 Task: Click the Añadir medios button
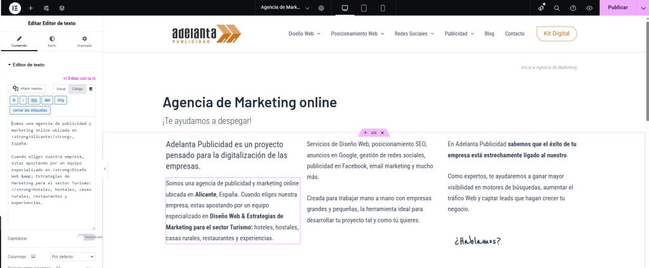[27, 89]
